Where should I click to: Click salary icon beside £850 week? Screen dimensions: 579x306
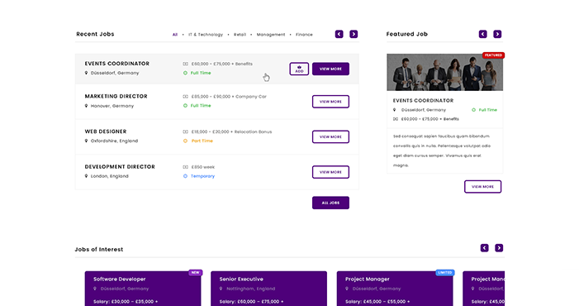(x=185, y=167)
